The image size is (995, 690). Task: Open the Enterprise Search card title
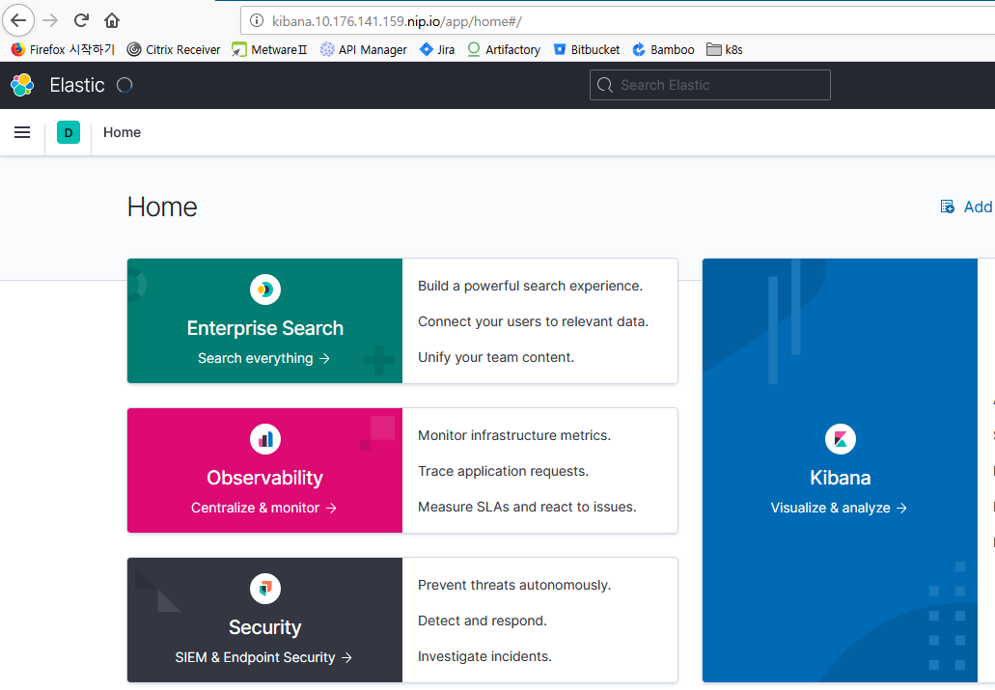coord(265,328)
